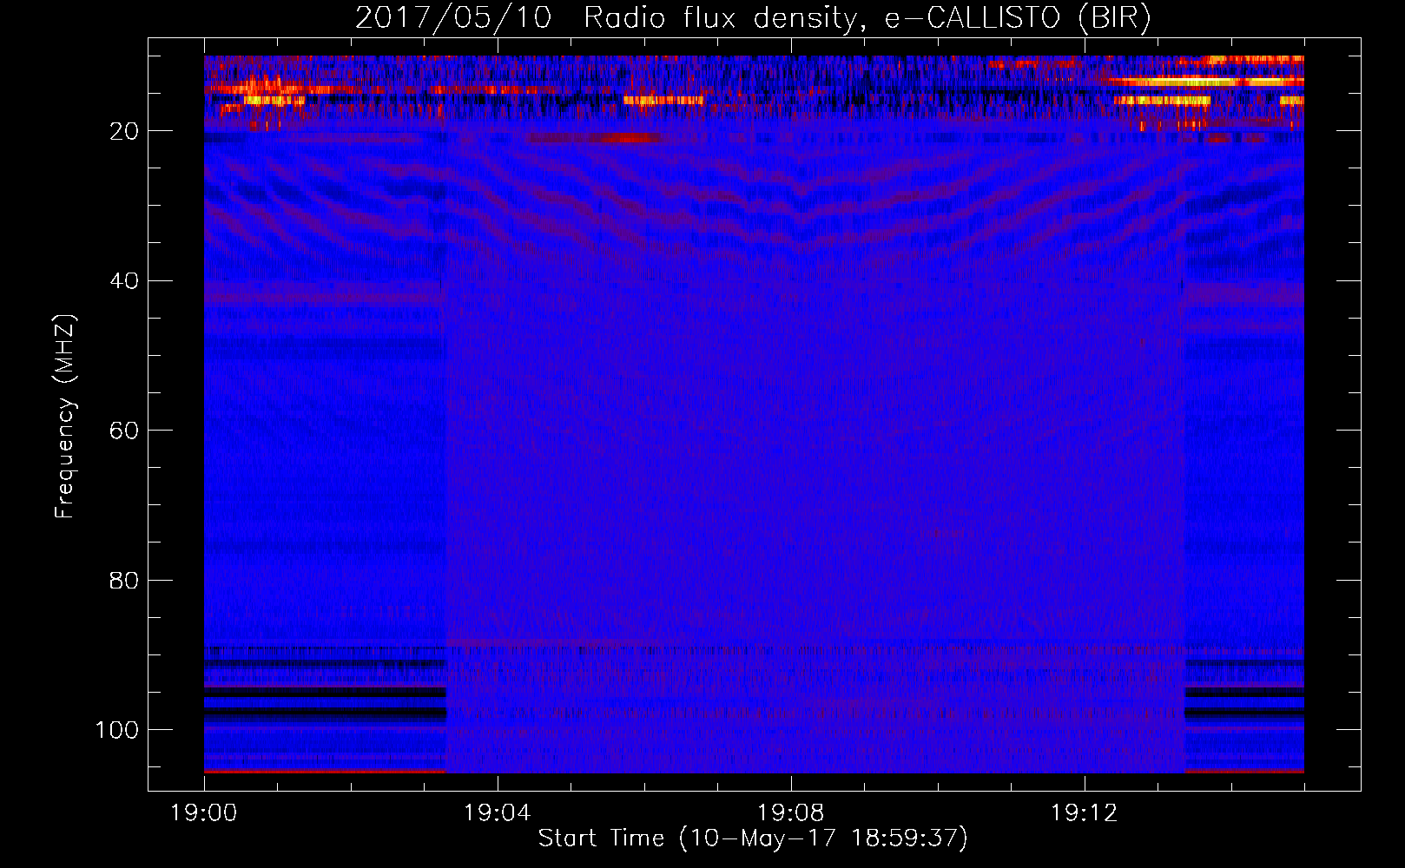This screenshot has width=1405, height=868.
Task: Click the 19:12 time tick label
Action: pos(1084,813)
